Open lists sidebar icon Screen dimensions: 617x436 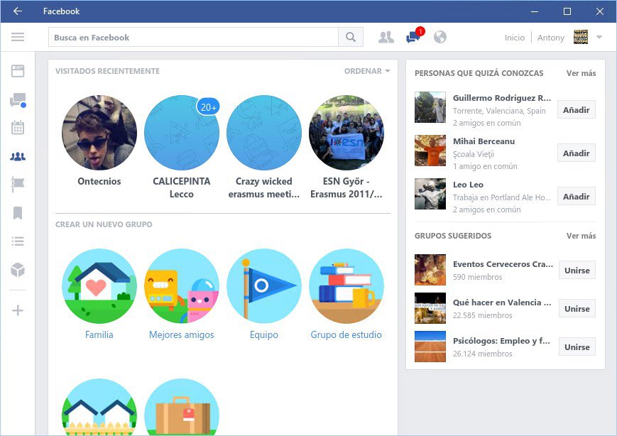click(x=18, y=241)
